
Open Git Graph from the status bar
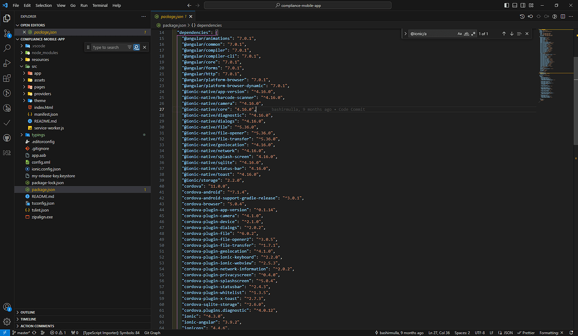pyautogui.click(x=152, y=332)
